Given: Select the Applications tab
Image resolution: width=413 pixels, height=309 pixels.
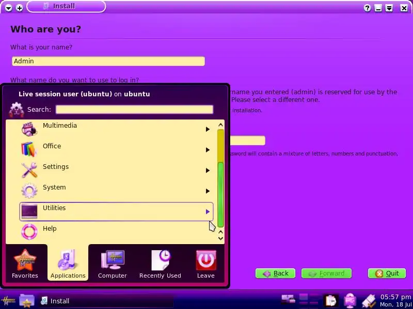Looking at the screenshot, I should click(68, 263).
